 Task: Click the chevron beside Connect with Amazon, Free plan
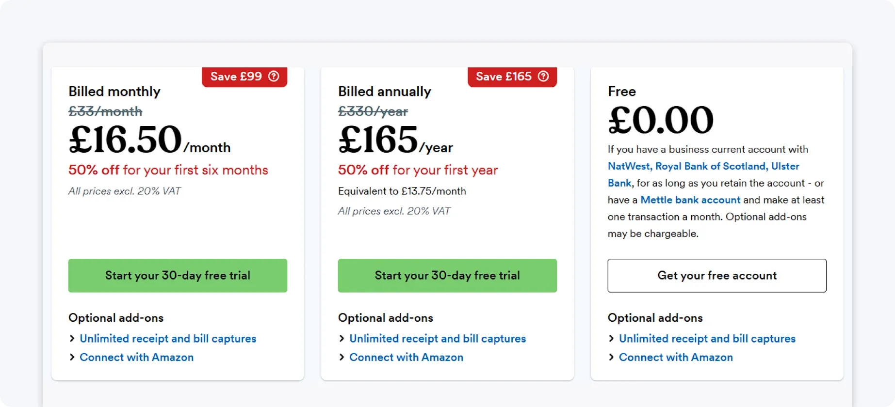point(611,357)
